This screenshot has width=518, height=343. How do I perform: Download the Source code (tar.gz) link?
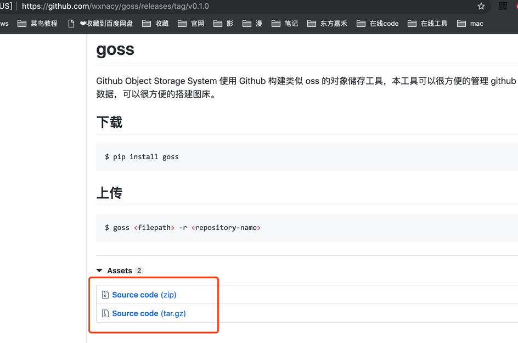click(149, 313)
